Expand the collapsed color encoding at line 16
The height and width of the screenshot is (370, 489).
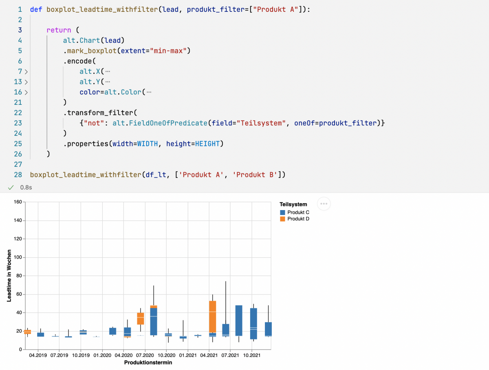[25, 92]
